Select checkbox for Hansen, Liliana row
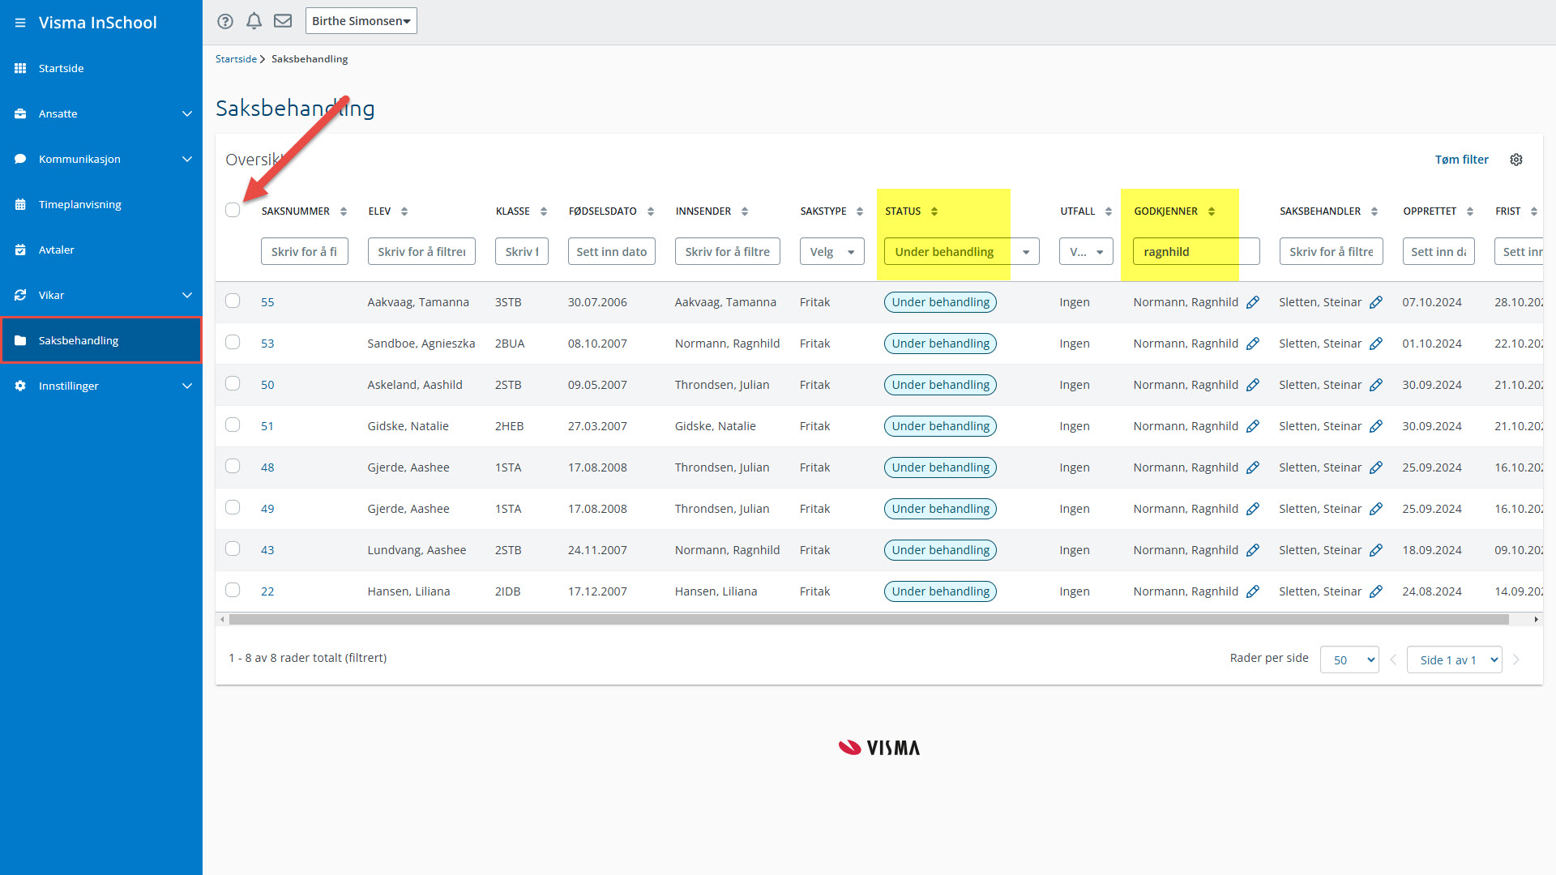 233,591
